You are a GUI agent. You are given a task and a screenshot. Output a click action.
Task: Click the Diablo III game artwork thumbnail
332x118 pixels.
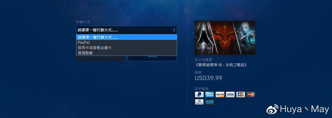click(x=225, y=38)
